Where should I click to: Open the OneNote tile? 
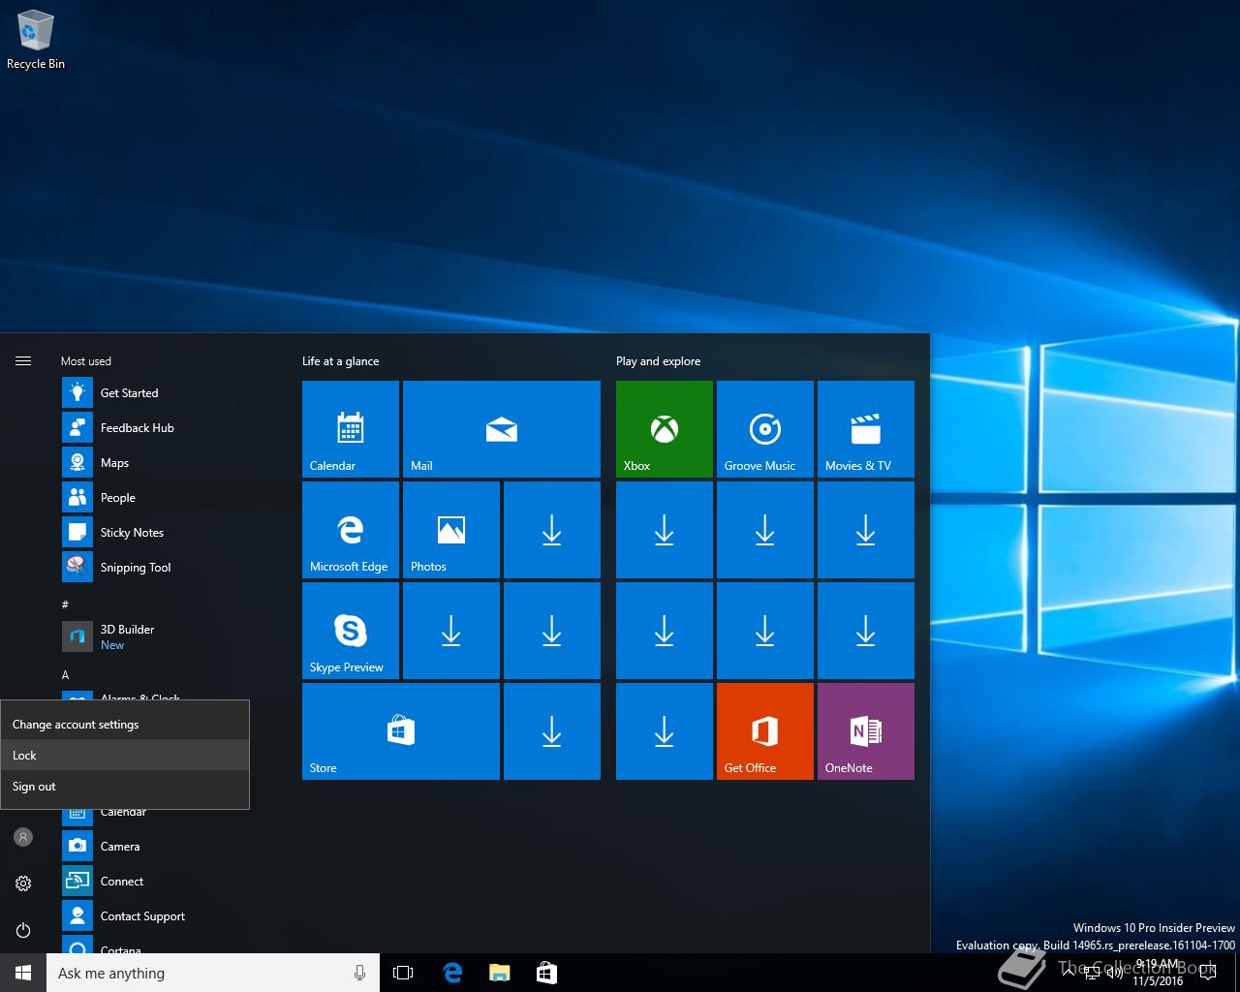(865, 730)
